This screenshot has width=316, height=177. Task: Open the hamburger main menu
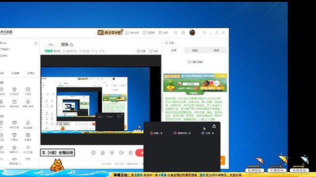point(204,32)
